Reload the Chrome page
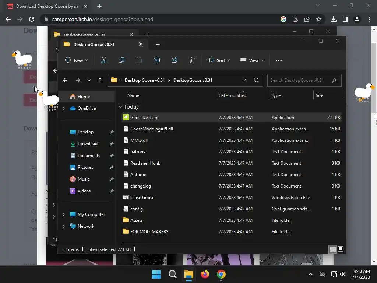This screenshot has width=377, height=283. coord(32,19)
